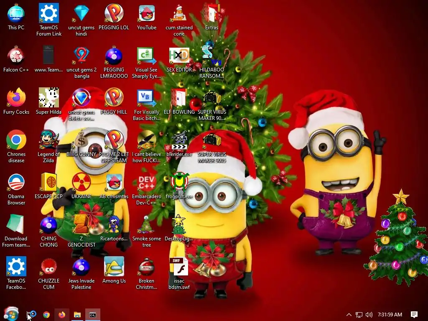This screenshot has height=321, width=428.
Task: Open the TeamOS Facebo... shortcut
Action: click(16, 273)
